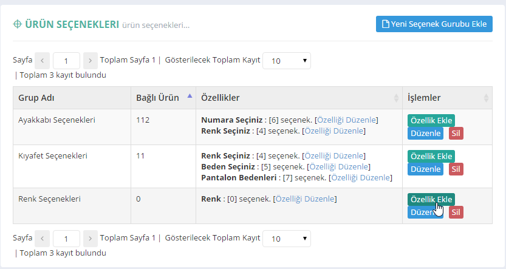Click the bottom previous page arrow

(43, 239)
